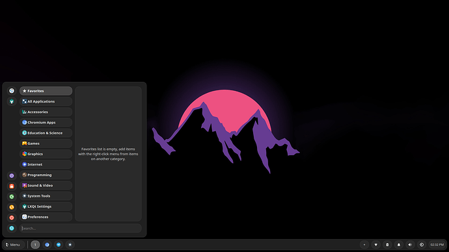
Task: Open the System Tools category
Action: (x=46, y=196)
